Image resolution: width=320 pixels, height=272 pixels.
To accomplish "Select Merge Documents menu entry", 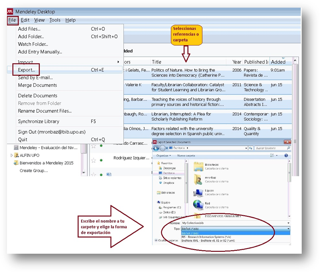I will 65,85.
